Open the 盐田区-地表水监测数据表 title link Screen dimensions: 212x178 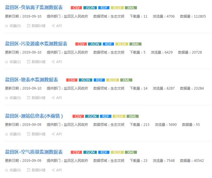(x=31, y=80)
